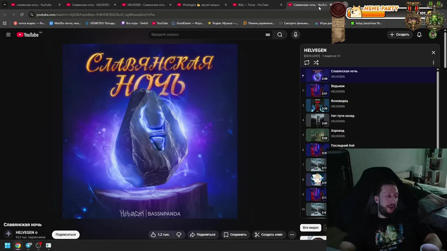Click Сохранить save button
Image resolution: width=447 pixels, height=251 pixels.
click(x=235, y=235)
